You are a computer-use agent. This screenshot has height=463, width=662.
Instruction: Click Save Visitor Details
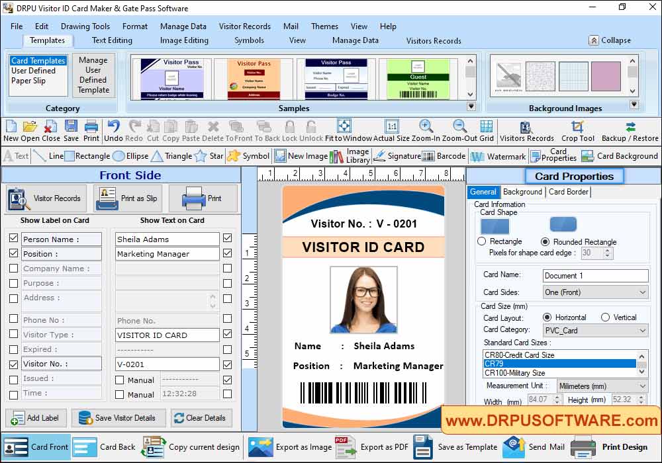[x=117, y=418]
